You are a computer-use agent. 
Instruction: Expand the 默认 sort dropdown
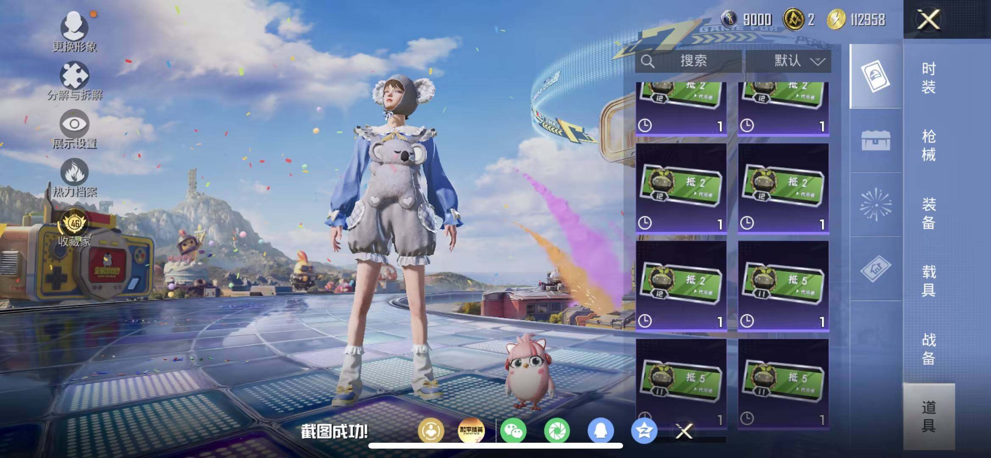coord(788,61)
